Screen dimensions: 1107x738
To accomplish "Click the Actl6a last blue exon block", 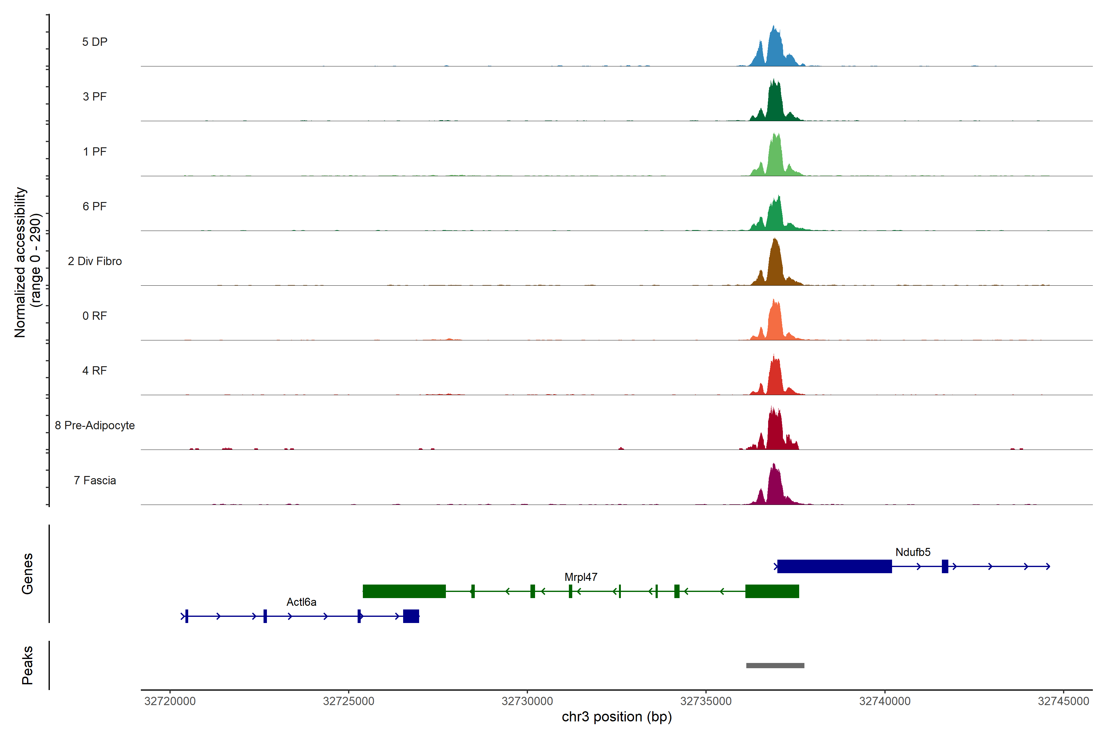I will pyautogui.click(x=411, y=616).
